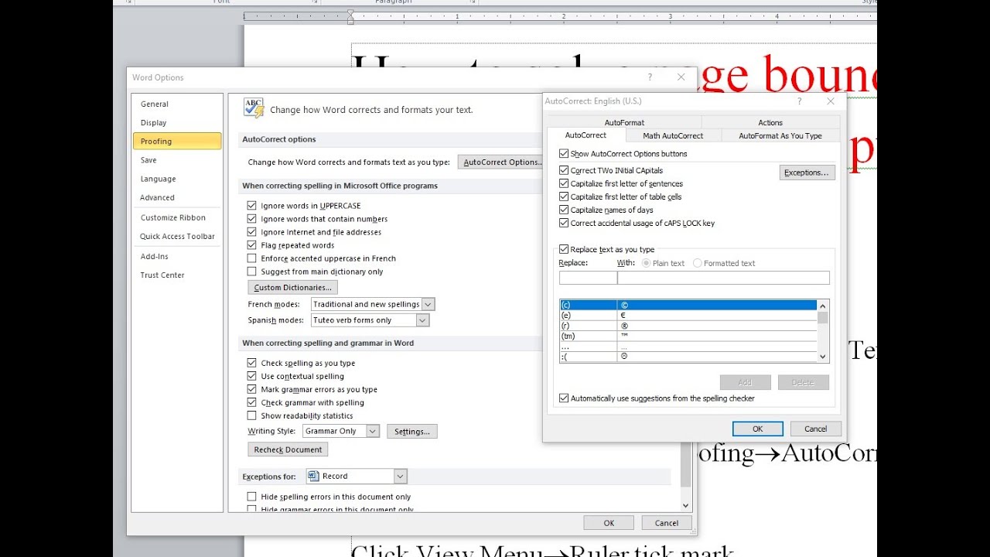990x557 pixels.
Task: Select the (e) euro replacement row
Action: [688, 316]
